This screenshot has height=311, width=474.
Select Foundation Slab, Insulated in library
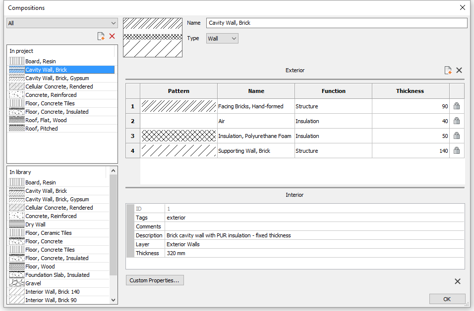coord(58,275)
